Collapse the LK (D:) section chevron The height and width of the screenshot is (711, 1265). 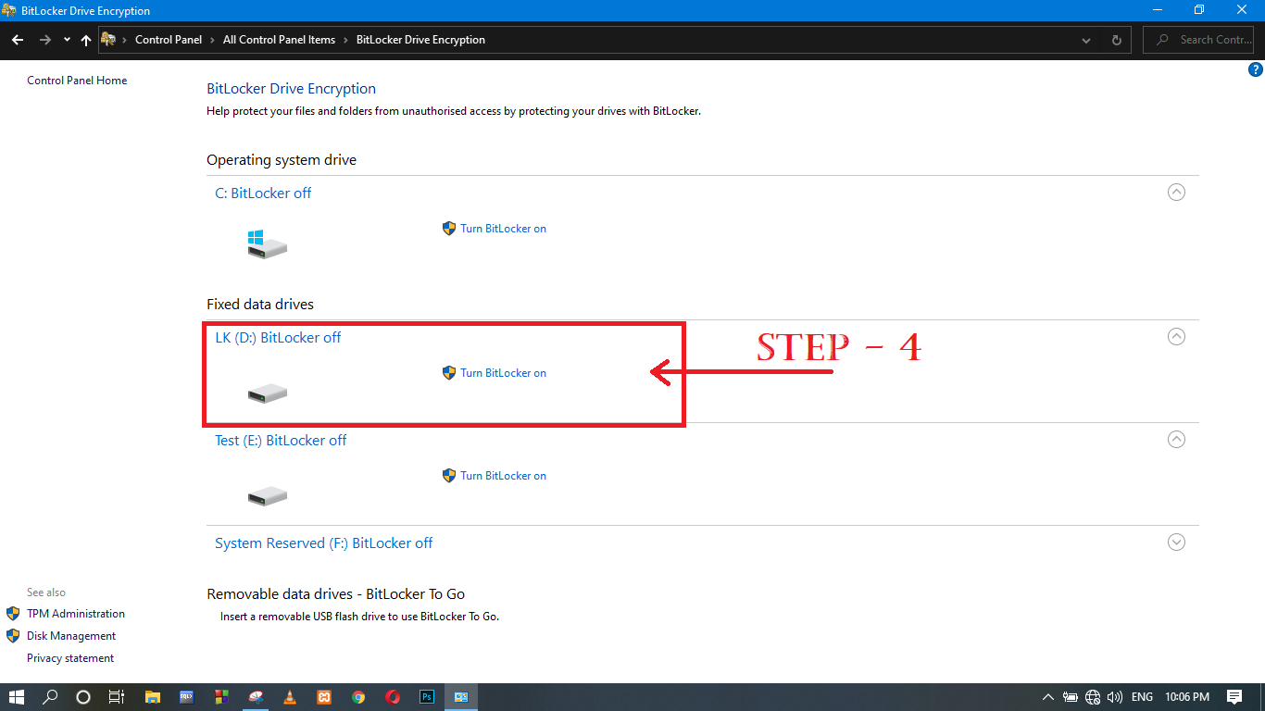(x=1176, y=337)
